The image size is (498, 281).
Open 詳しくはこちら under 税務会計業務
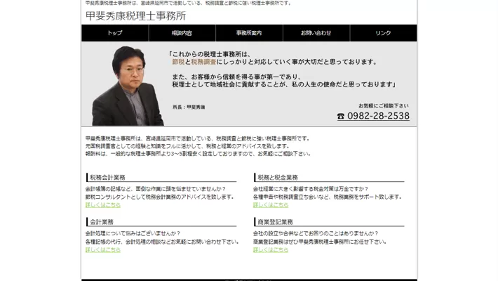pos(102,205)
